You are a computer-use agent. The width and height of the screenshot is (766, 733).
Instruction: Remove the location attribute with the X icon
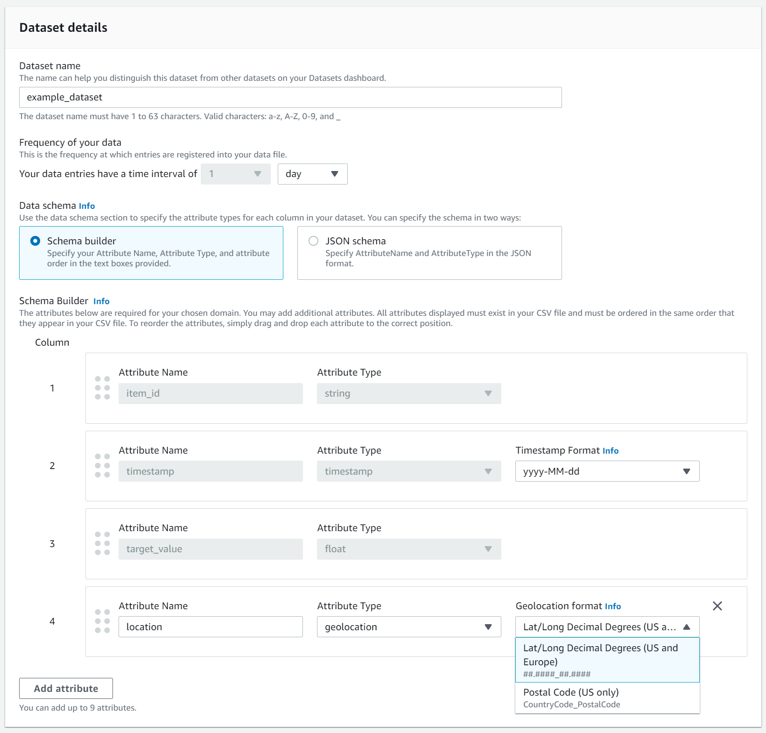[717, 606]
